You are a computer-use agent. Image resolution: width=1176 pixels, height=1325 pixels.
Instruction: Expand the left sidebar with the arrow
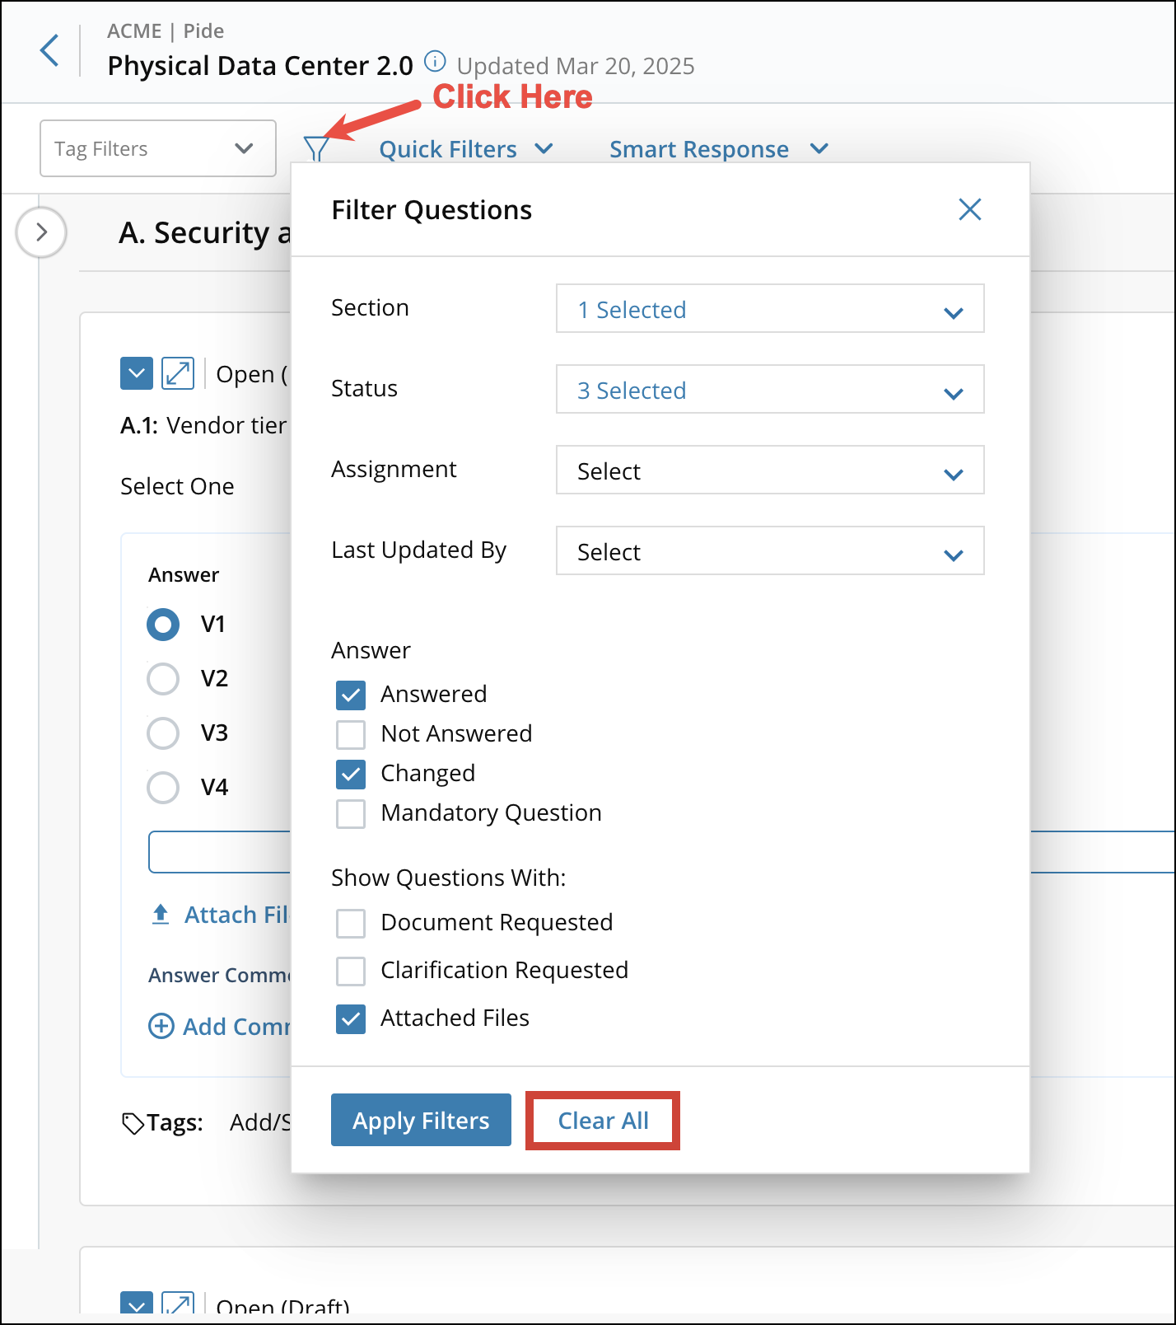pyautogui.click(x=41, y=232)
